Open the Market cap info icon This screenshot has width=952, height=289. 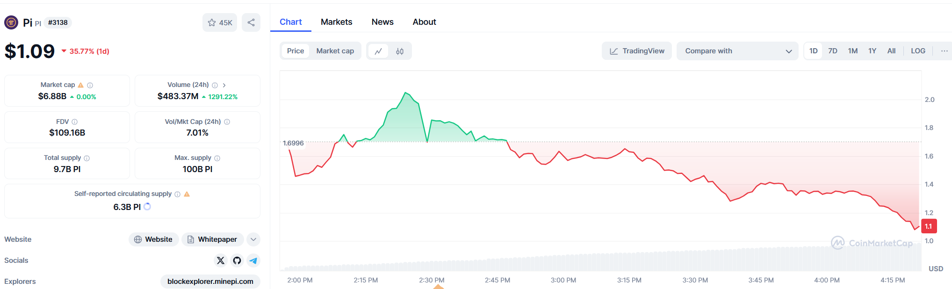click(90, 85)
